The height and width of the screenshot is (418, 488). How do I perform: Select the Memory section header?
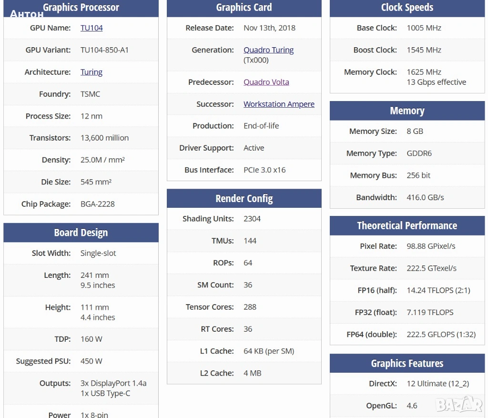407,111
